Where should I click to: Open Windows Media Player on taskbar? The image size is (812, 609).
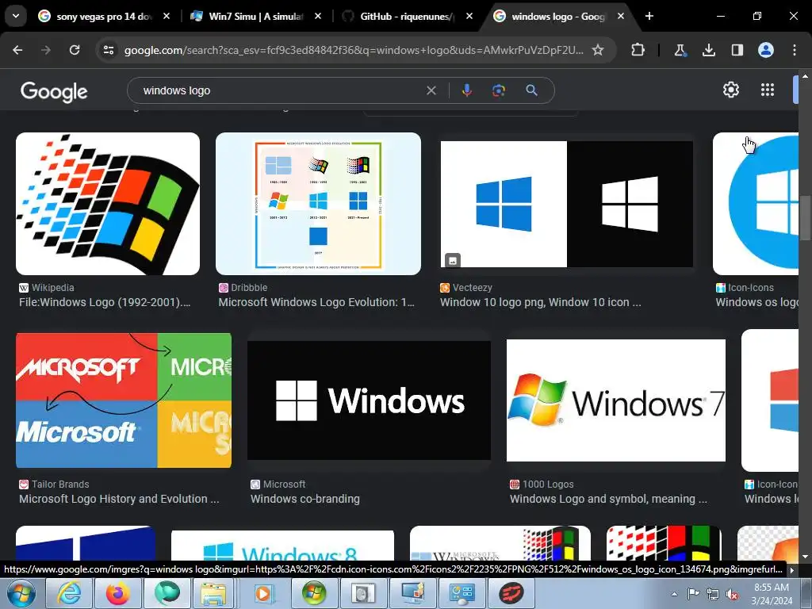(x=263, y=593)
